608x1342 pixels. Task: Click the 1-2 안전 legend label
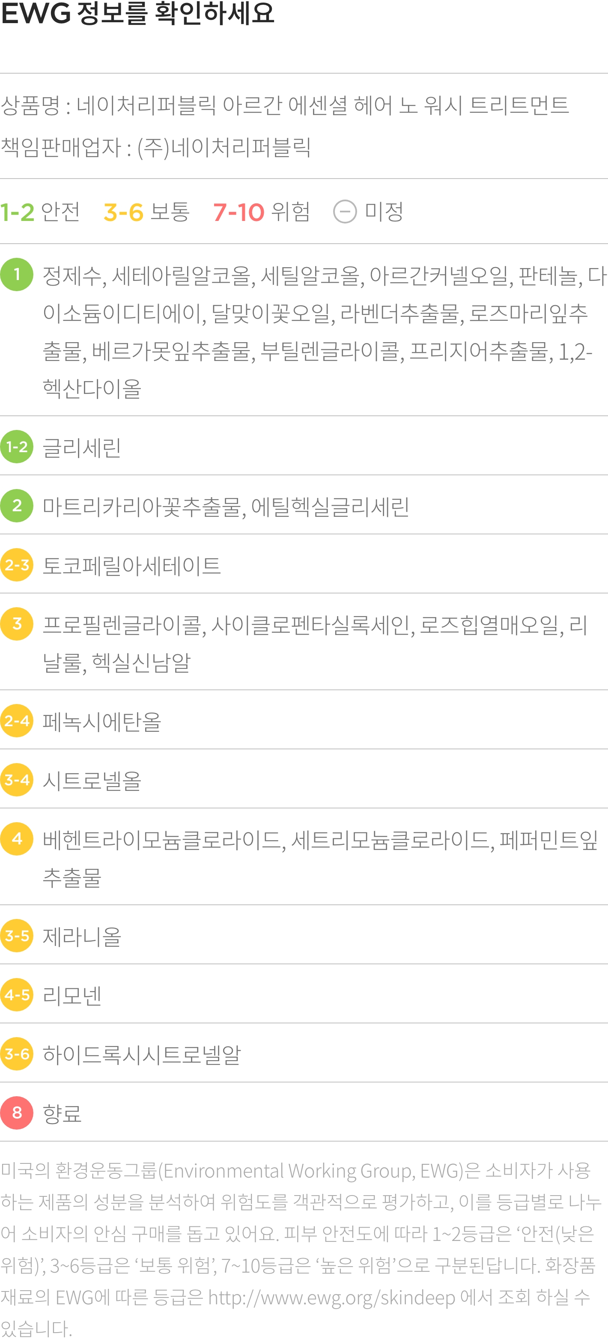(40, 212)
